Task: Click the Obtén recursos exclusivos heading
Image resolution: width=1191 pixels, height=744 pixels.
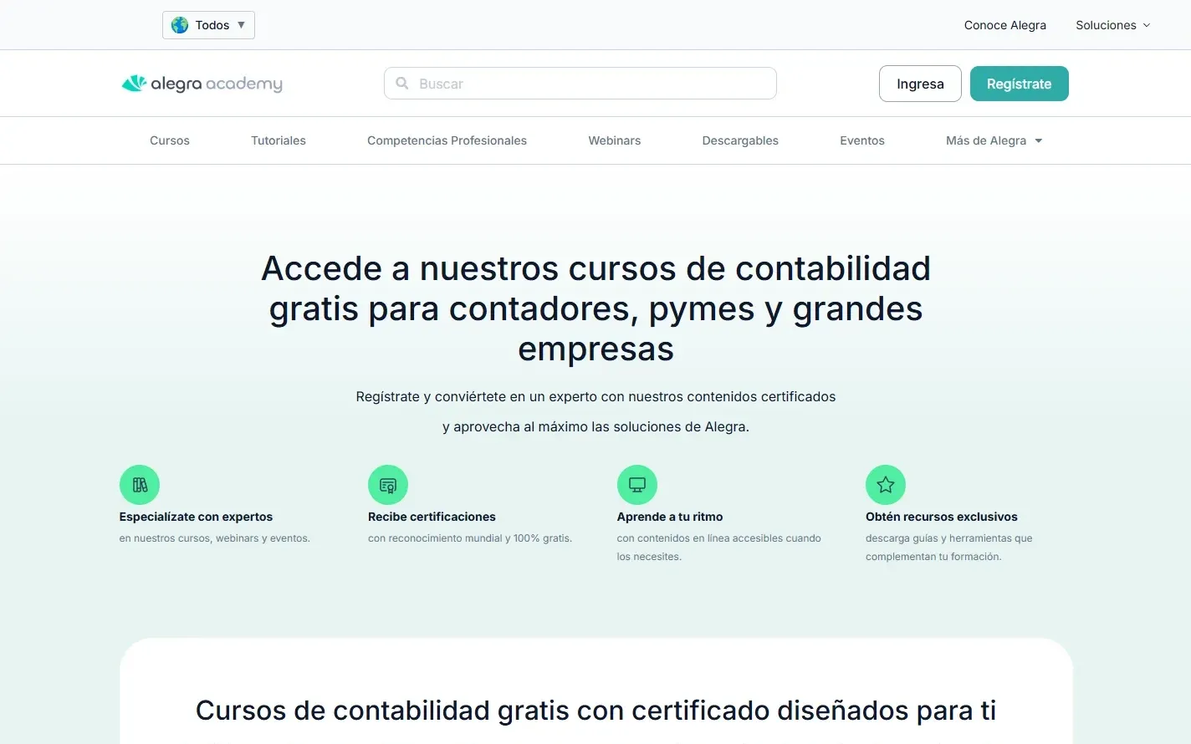Action: click(x=942, y=517)
